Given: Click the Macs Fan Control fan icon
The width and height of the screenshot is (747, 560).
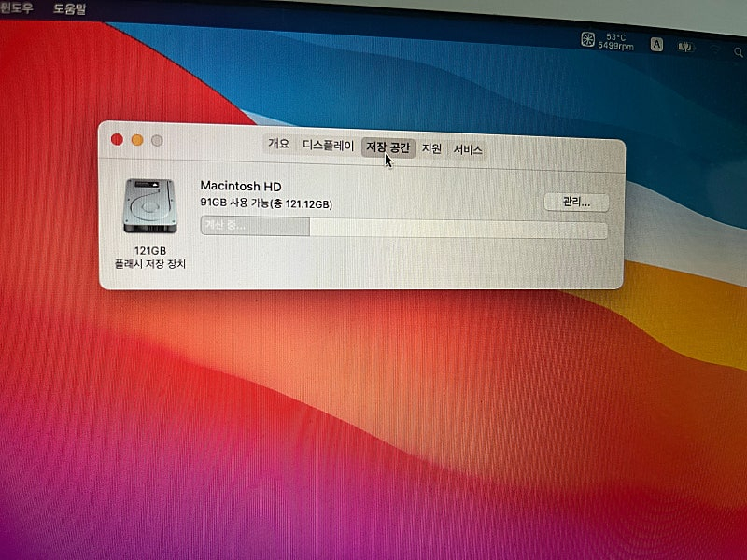Looking at the screenshot, I should pos(588,40).
